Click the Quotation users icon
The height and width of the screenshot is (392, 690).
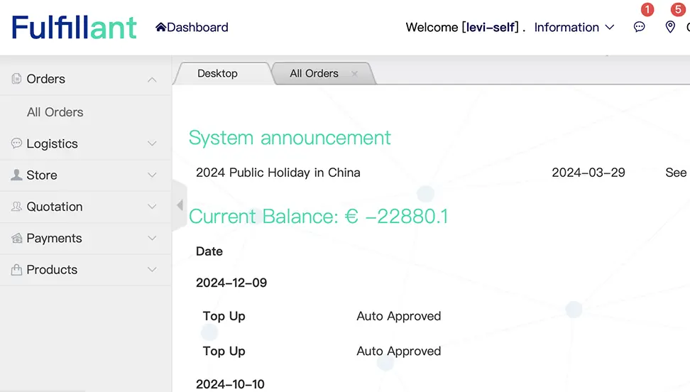16,207
